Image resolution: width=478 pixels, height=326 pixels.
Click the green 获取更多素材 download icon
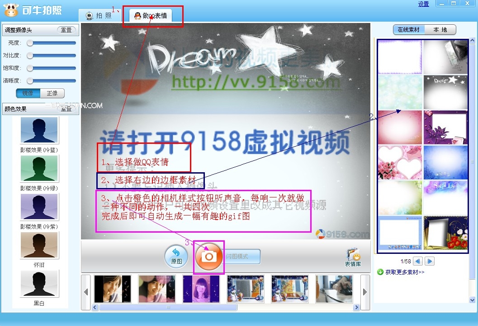click(x=380, y=272)
